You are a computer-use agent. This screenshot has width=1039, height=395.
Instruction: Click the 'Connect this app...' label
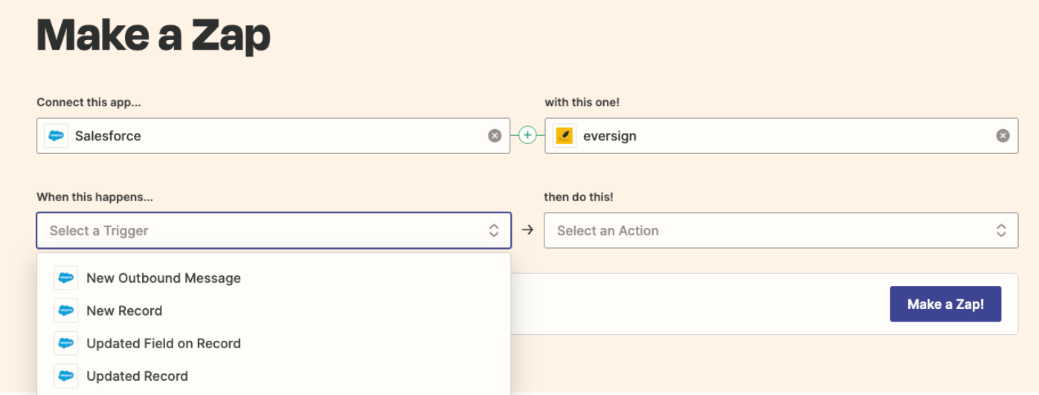[89, 102]
